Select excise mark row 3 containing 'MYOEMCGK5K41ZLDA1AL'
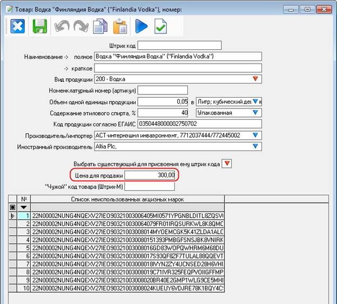 click(127, 232)
